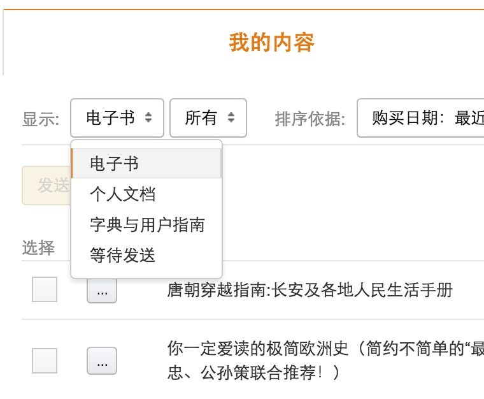The width and height of the screenshot is (484, 399).
Task: Click the 排序依据 label
Action: 310,119
